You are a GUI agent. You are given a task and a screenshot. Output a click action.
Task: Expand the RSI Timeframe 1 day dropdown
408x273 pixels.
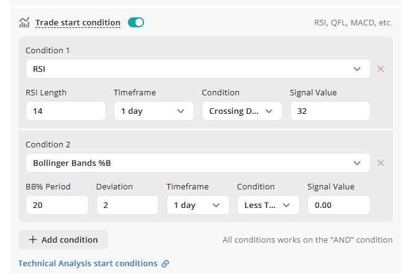coord(153,111)
